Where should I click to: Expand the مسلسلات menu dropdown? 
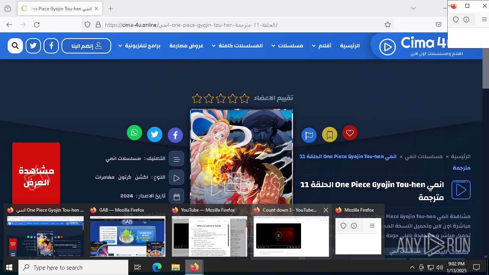click(287, 46)
